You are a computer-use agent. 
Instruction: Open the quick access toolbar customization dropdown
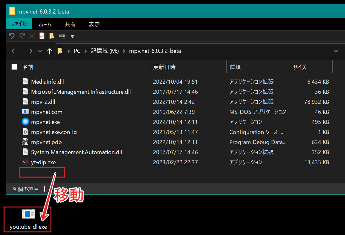pyautogui.click(x=72, y=36)
